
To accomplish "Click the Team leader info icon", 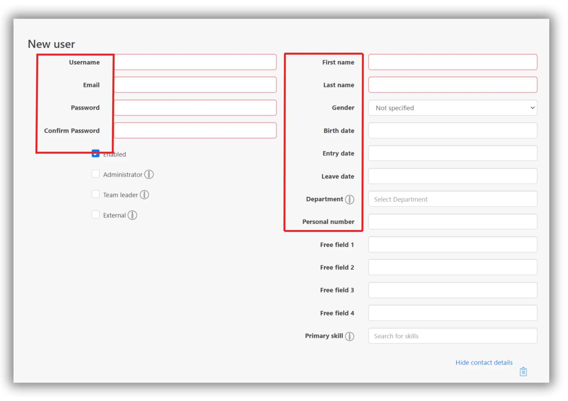I will 144,195.
